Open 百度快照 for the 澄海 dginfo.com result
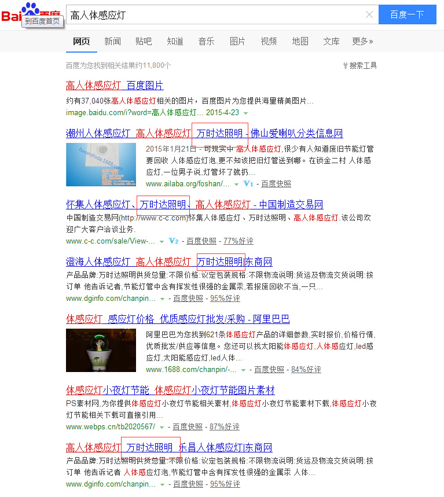 [x=188, y=299]
